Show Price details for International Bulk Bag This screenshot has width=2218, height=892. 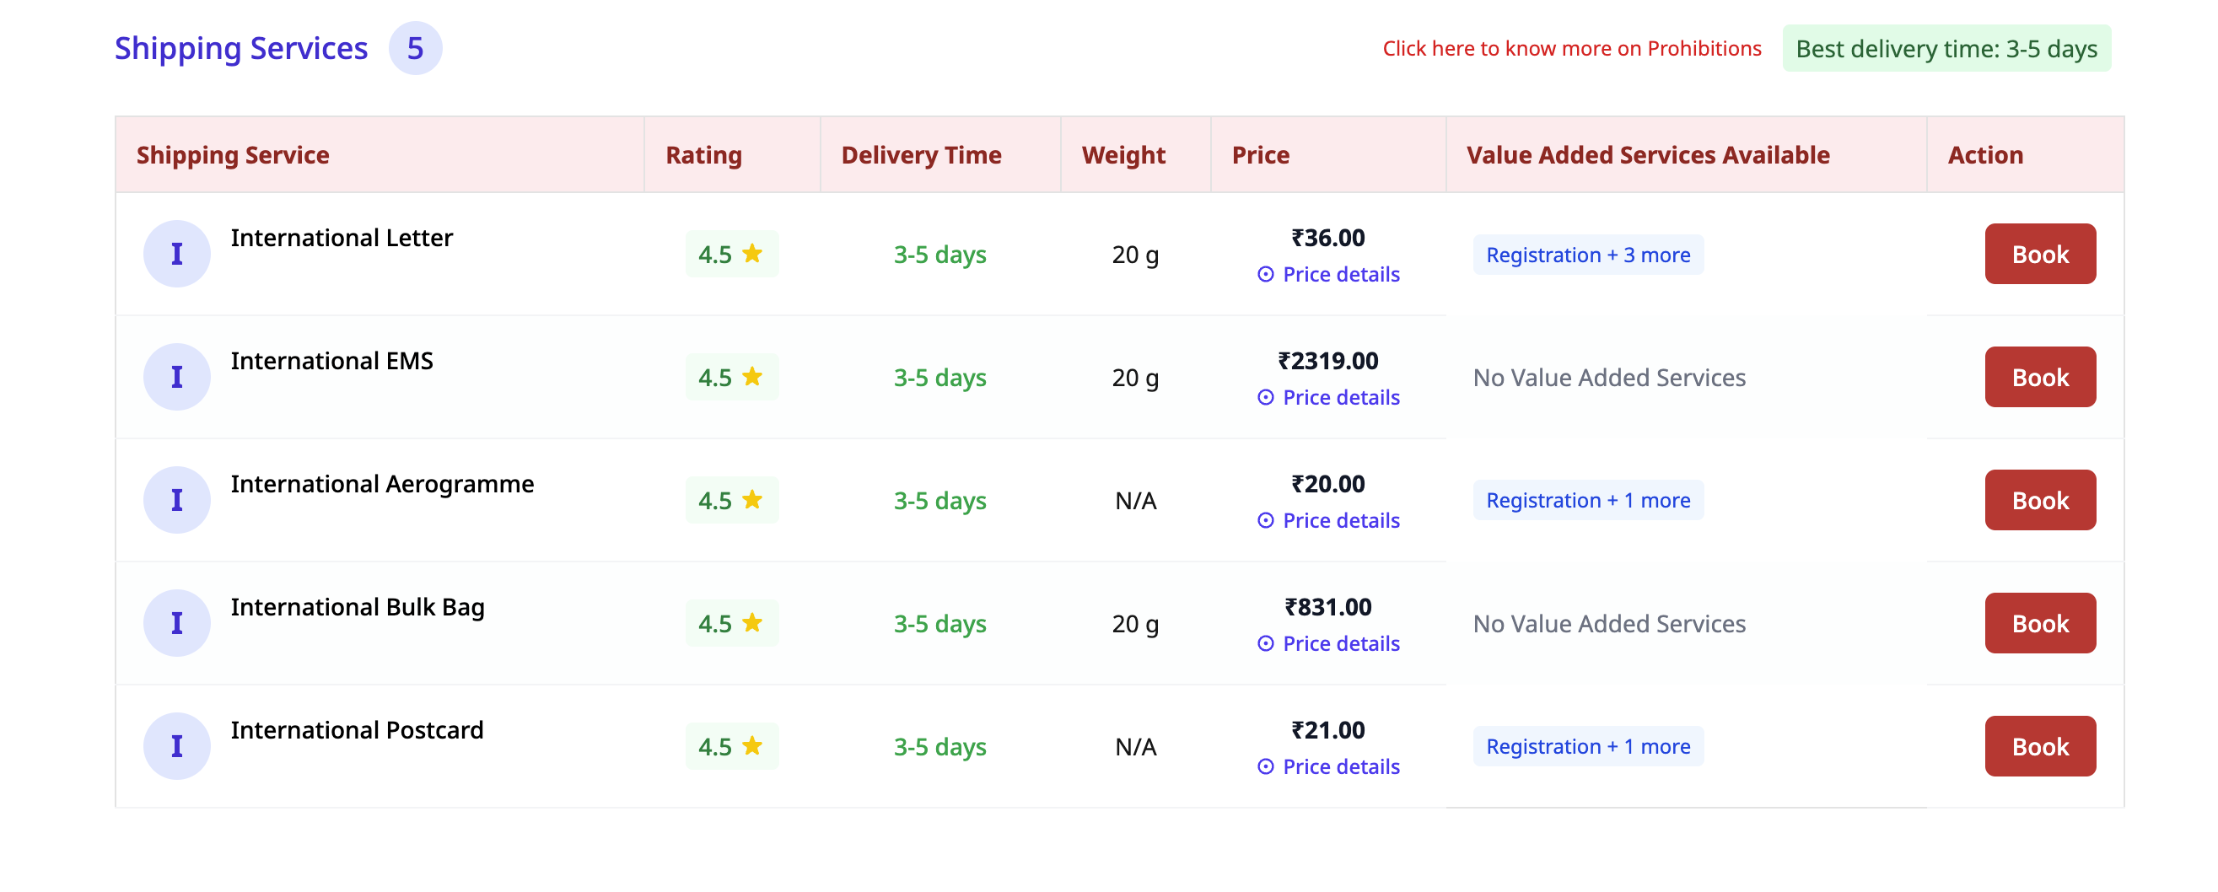coord(1328,644)
